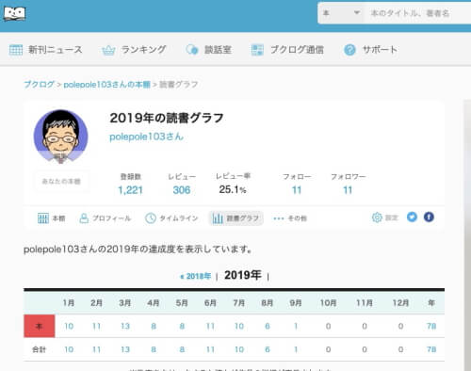Click the polepole103 avatar image
The height and width of the screenshot is (371, 471).
61,137
